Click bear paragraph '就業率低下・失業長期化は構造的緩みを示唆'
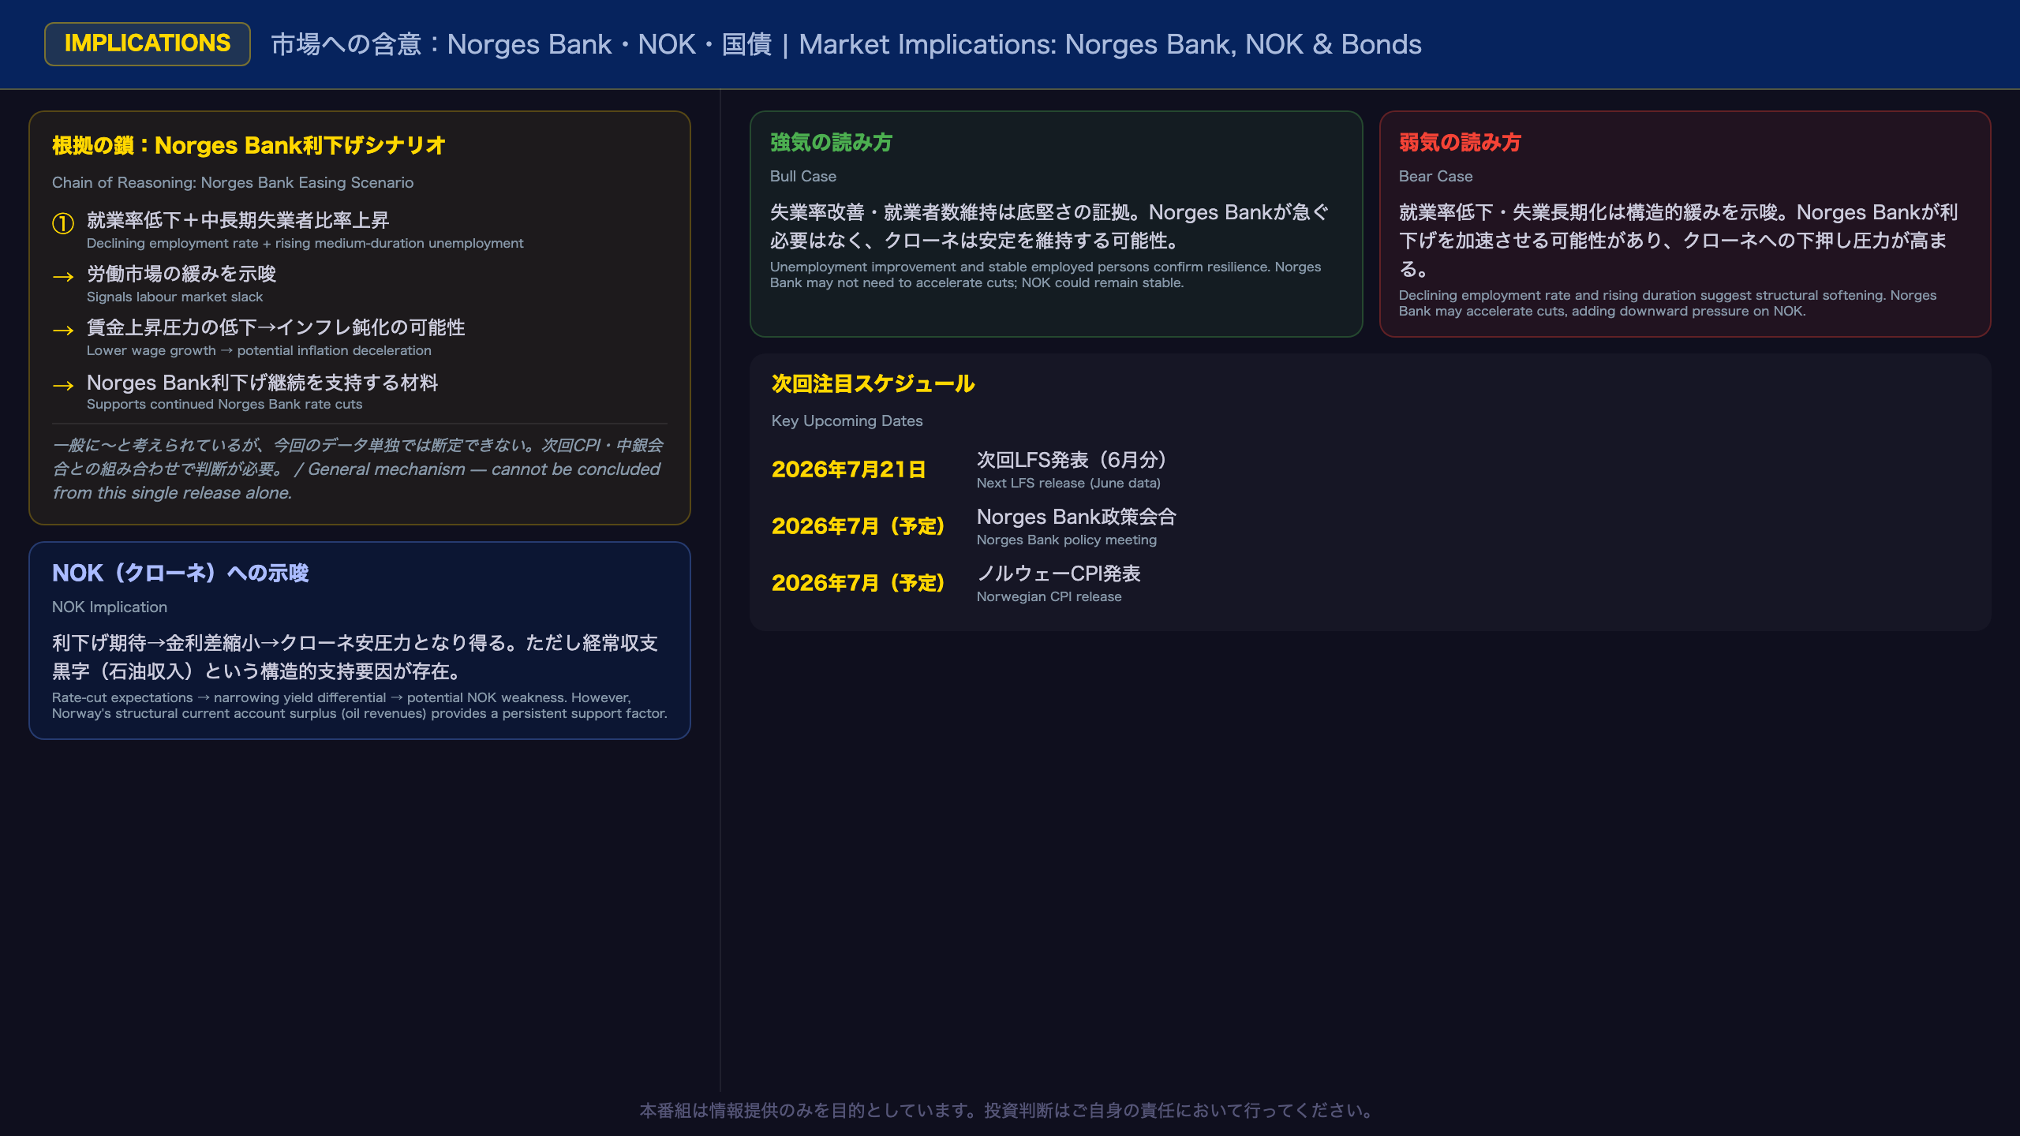 click(1678, 241)
